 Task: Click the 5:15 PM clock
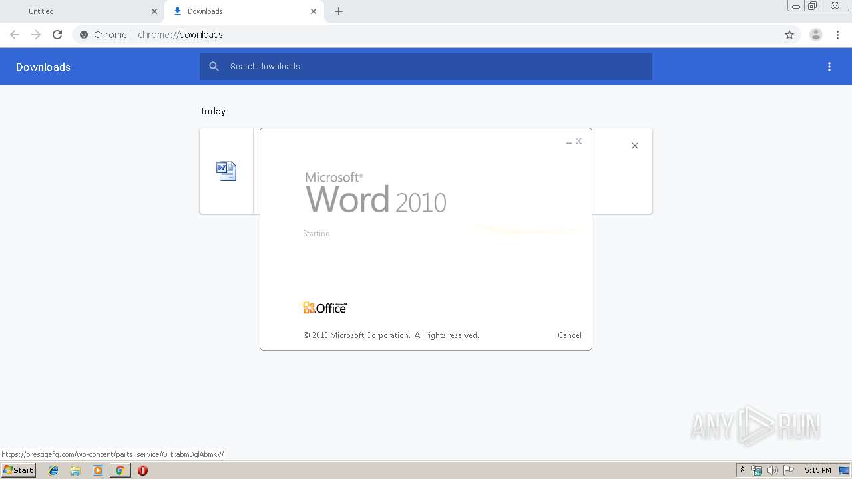(x=817, y=470)
